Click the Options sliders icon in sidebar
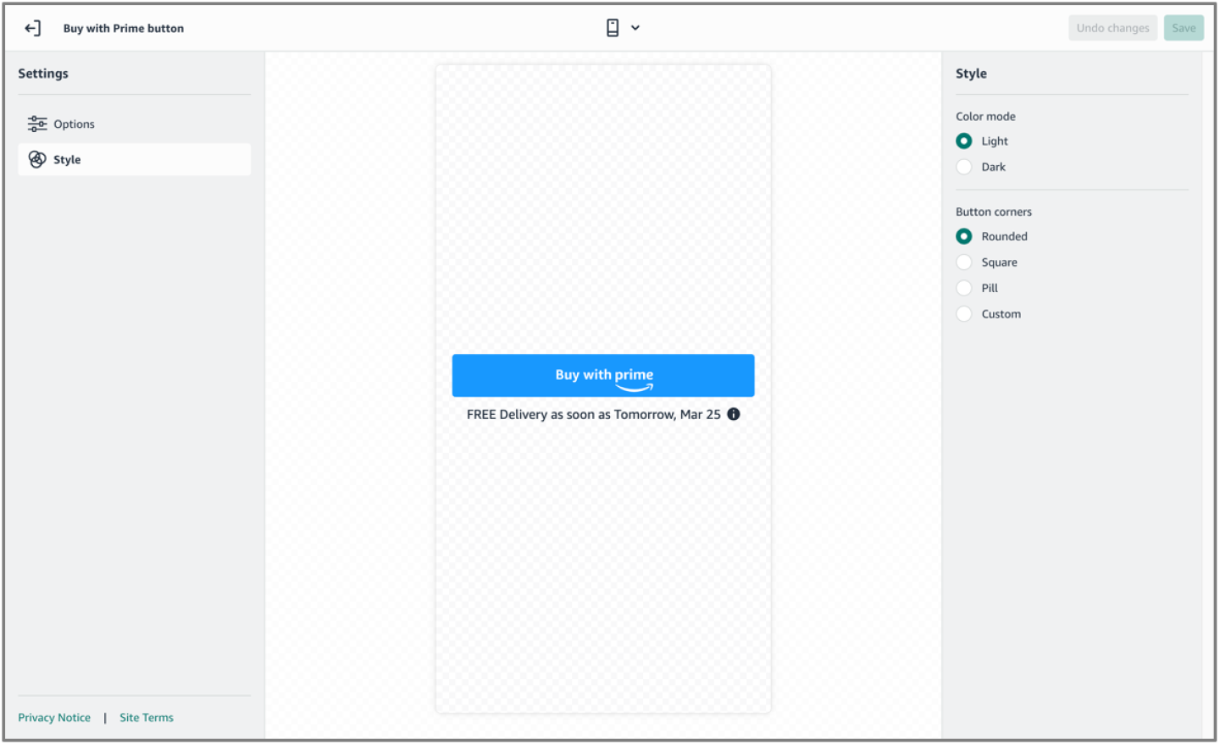1220x745 pixels. (x=37, y=124)
